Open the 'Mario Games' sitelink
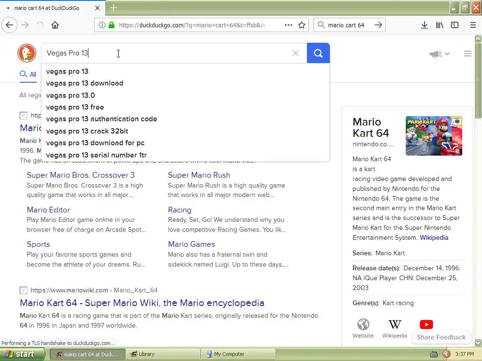This screenshot has width=482, height=361. click(191, 244)
